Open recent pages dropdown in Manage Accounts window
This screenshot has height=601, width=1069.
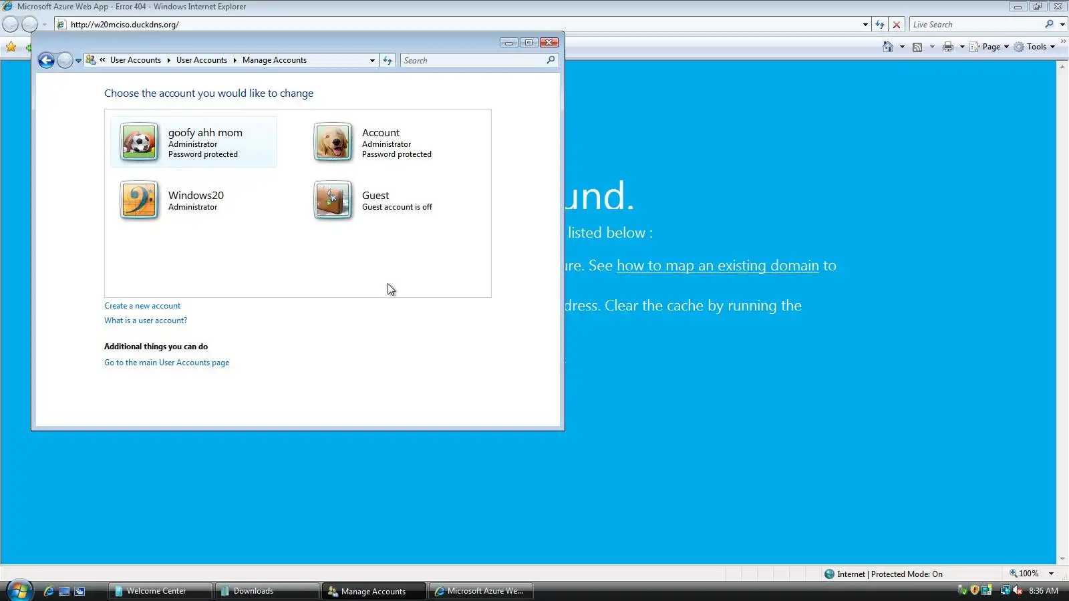click(x=78, y=61)
